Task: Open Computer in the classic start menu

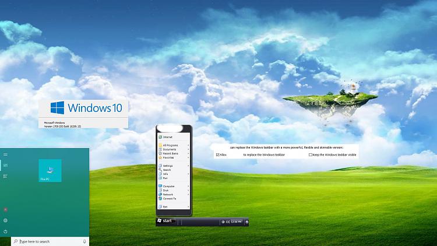Action: [x=174, y=187]
